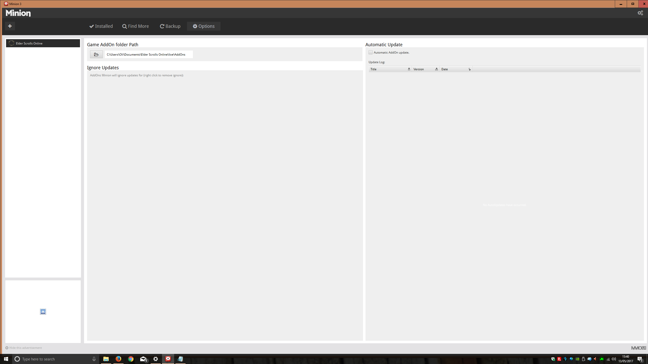The height and width of the screenshot is (364, 648).
Task: Click Minion app icon on taskbar
Action: click(x=168, y=359)
